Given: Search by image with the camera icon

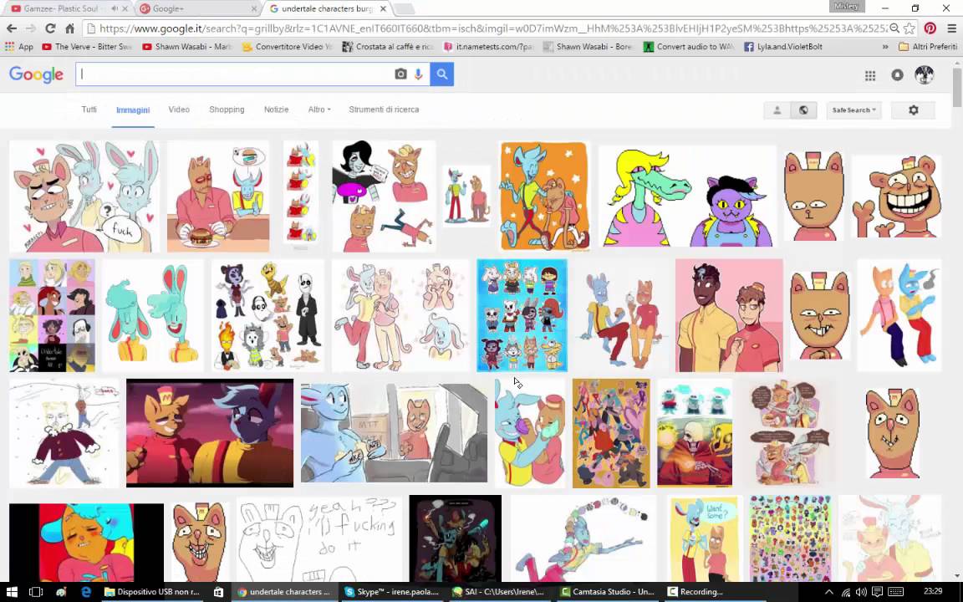Looking at the screenshot, I should pos(400,74).
